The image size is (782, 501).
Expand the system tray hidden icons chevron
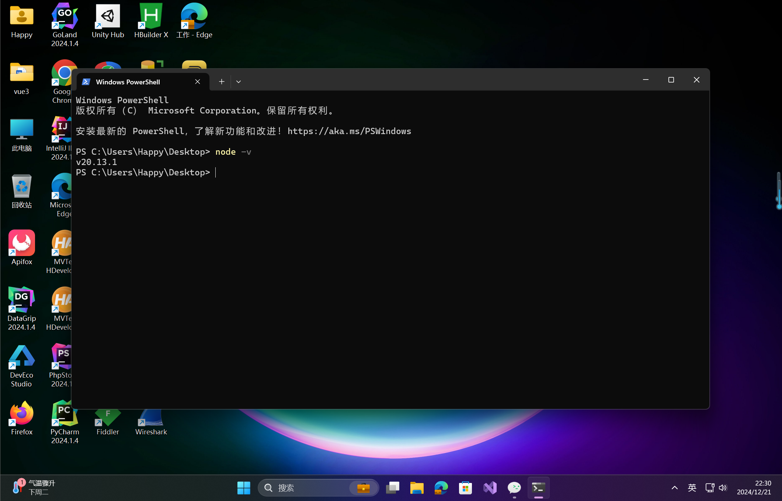coord(674,488)
